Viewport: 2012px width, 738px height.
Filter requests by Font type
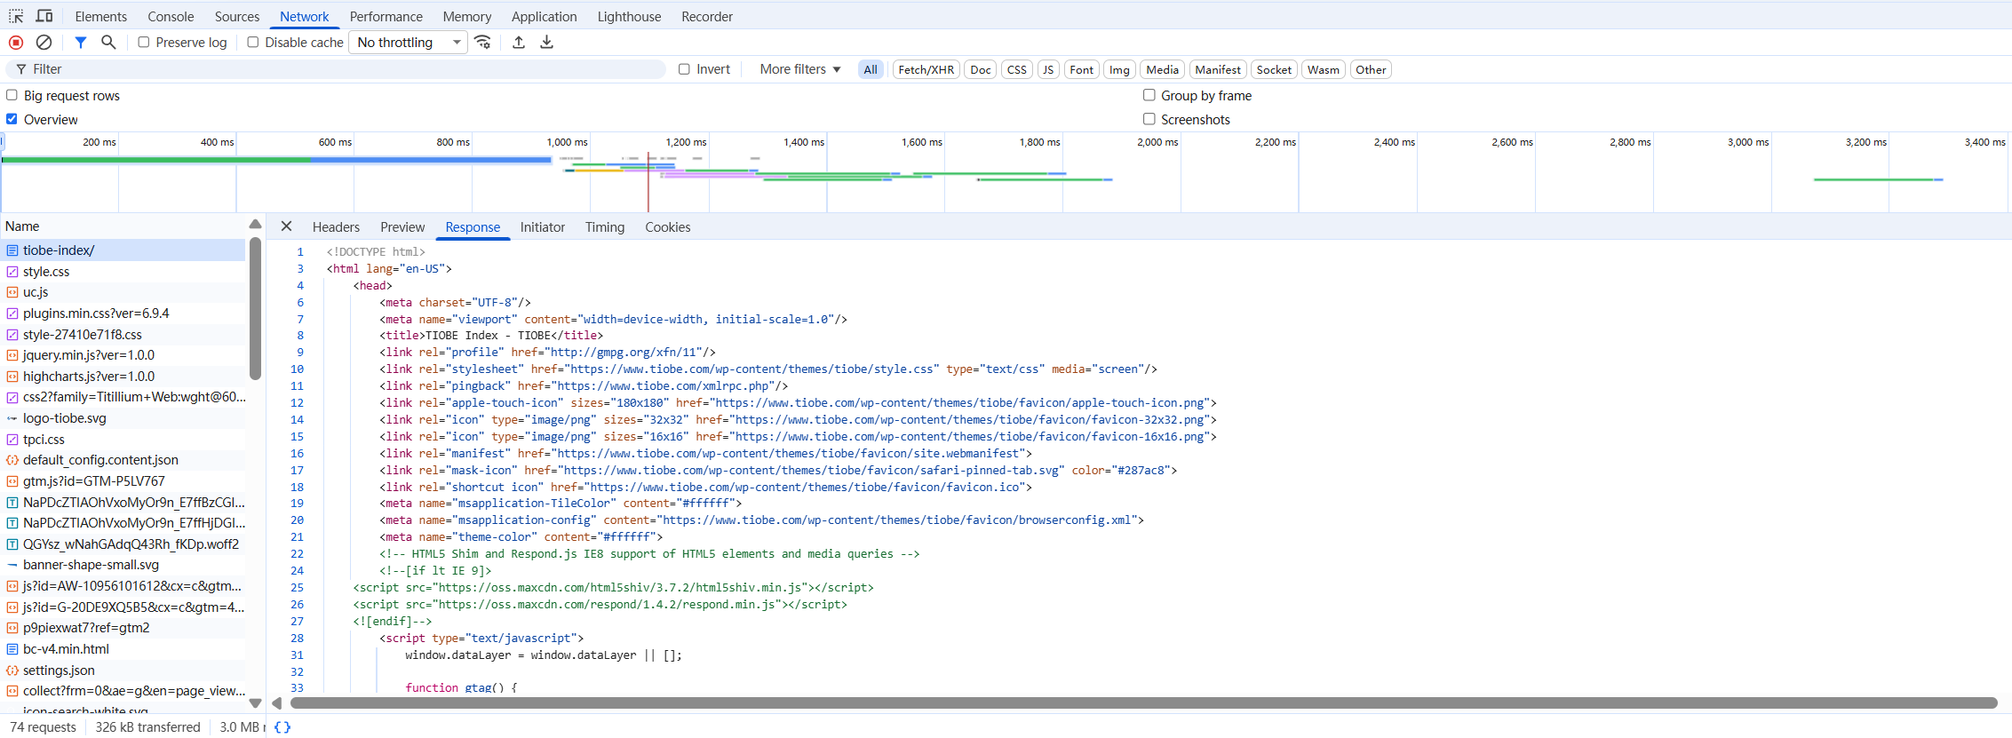[1081, 69]
